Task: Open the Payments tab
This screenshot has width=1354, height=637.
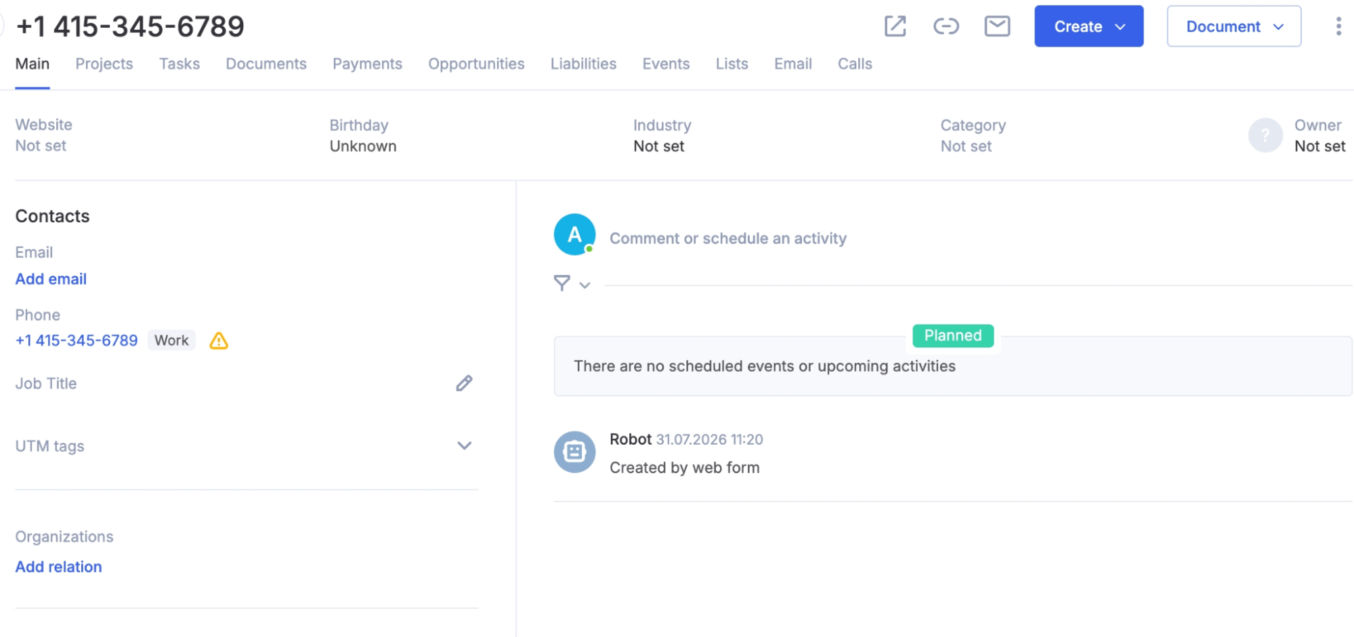Action: point(367,64)
